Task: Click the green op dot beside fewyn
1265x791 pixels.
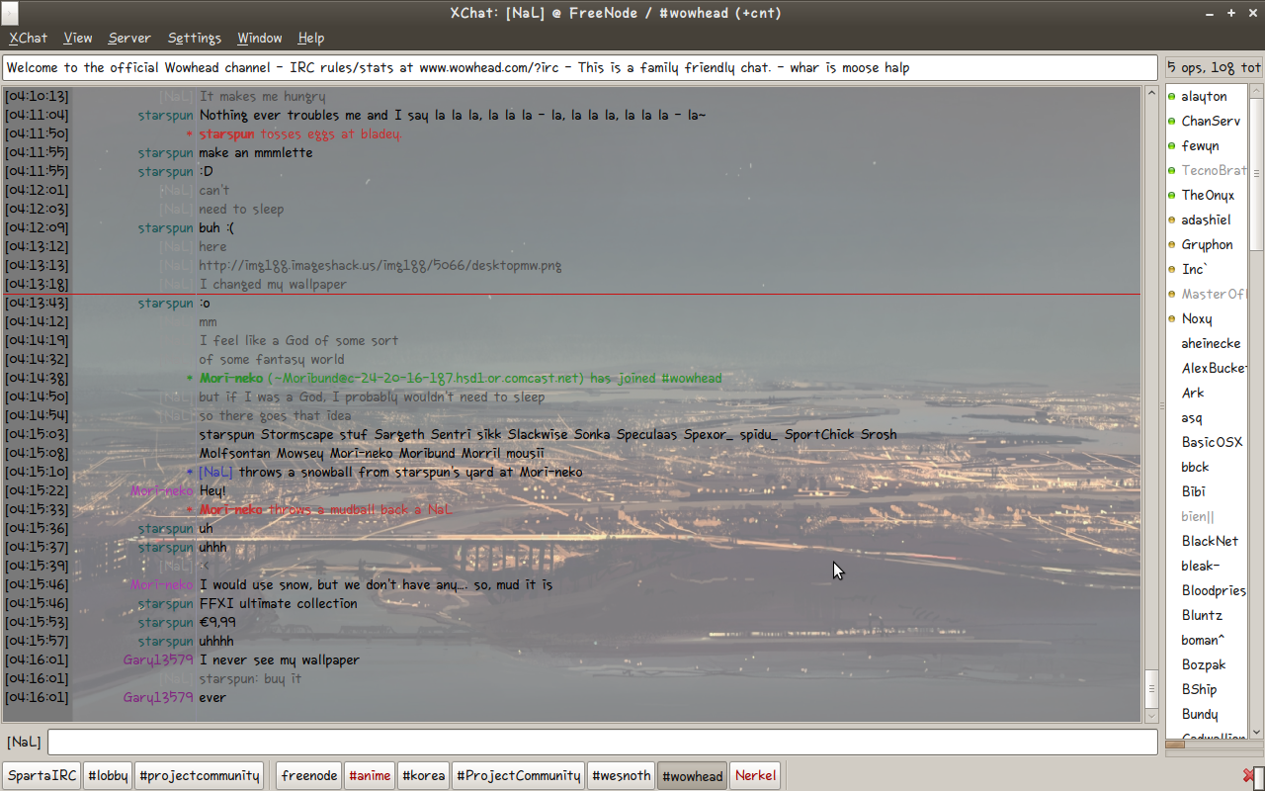Action: point(1172,145)
